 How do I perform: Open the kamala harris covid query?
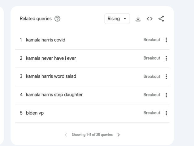[45, 40]
